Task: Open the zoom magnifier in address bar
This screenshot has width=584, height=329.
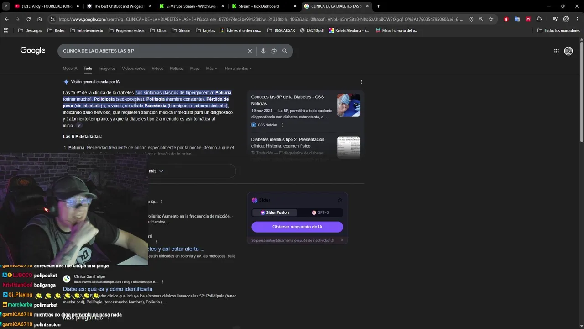Action: (x=481, y=19)
